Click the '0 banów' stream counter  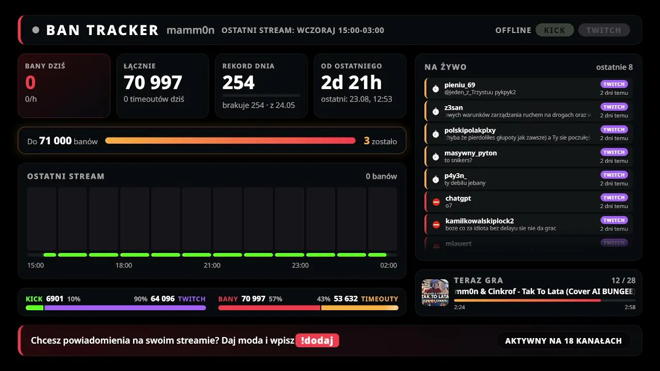[382, 176]
